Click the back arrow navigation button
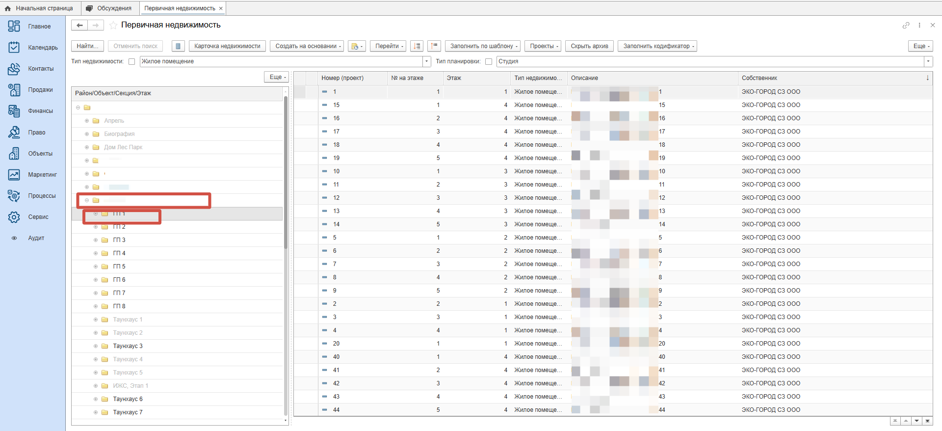 [x=79, y=25]
